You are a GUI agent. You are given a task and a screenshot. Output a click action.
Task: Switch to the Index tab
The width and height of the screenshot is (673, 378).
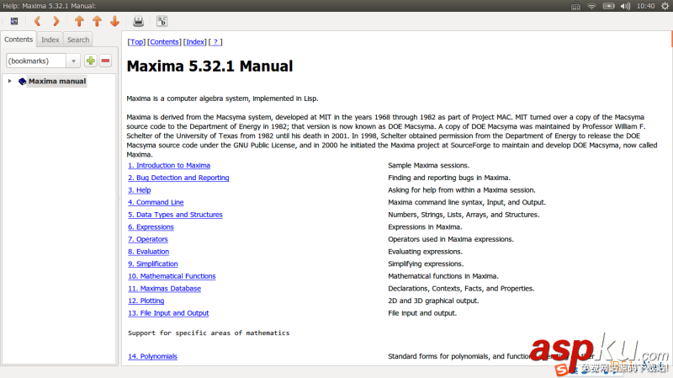pos(50,40)
